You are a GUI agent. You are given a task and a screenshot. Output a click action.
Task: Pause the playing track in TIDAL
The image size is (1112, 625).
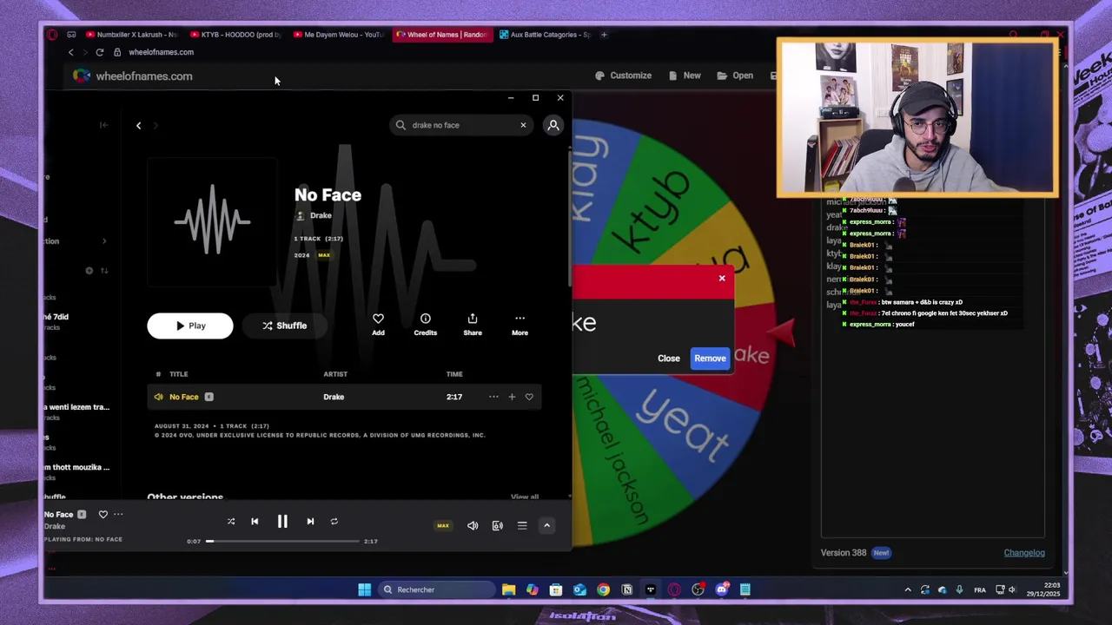coord(282,522)
